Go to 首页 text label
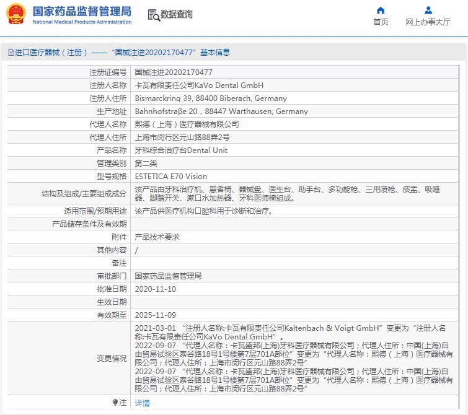 [381, 22]
